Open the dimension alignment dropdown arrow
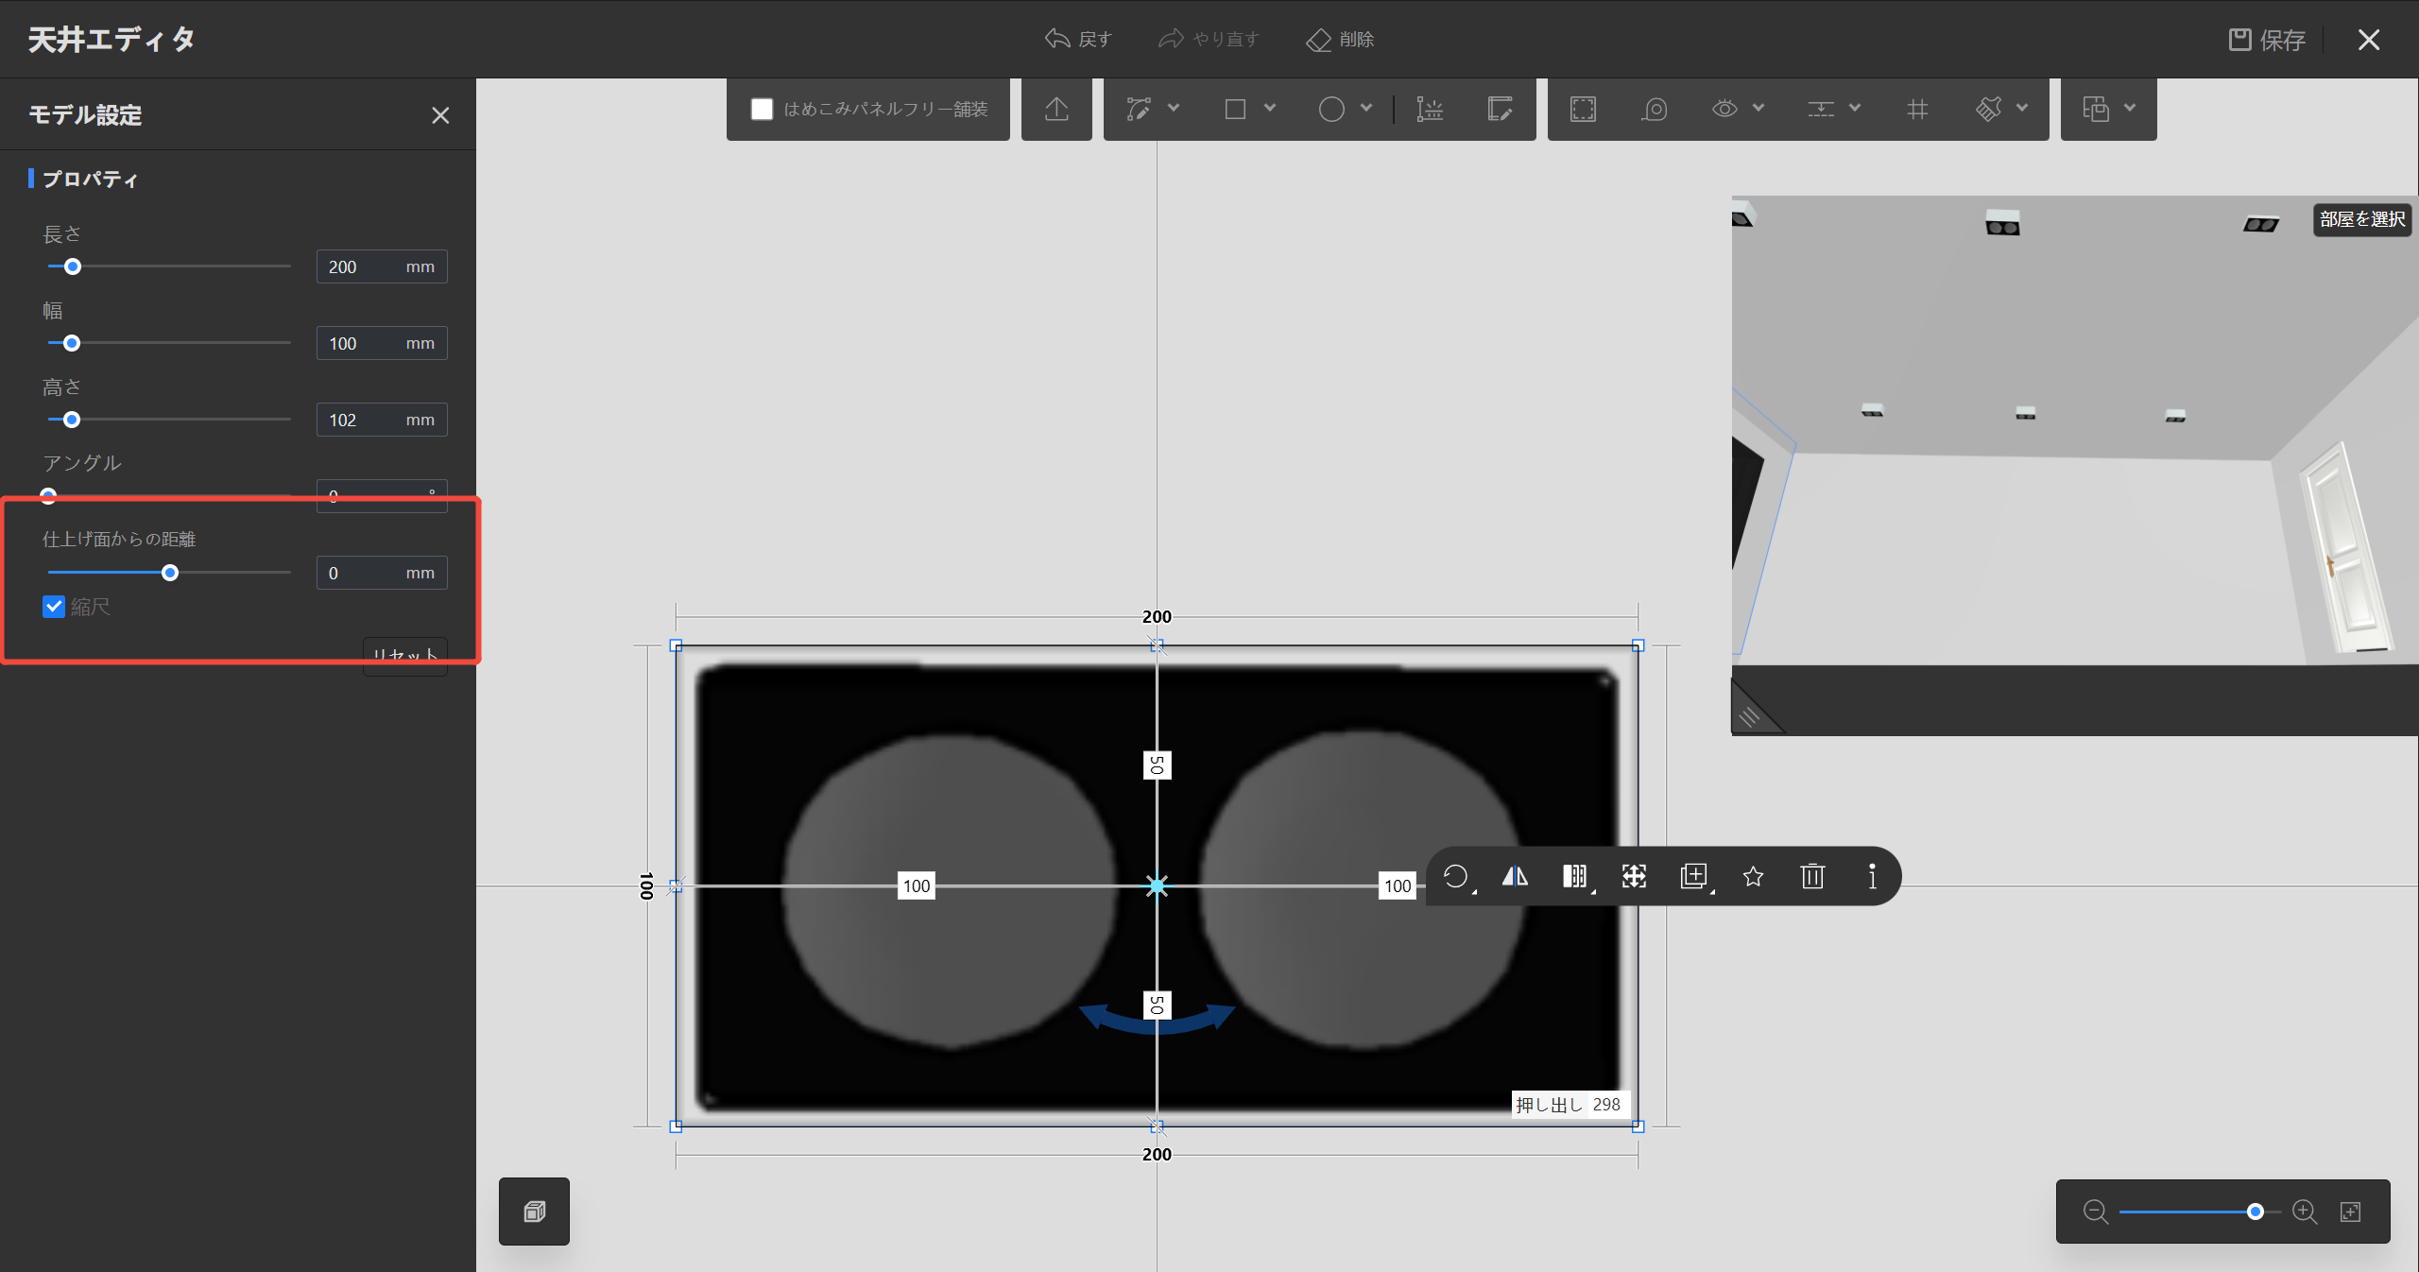Screen dimensions: 2419x1272 pyautogui.click(x=1855, y=109)
